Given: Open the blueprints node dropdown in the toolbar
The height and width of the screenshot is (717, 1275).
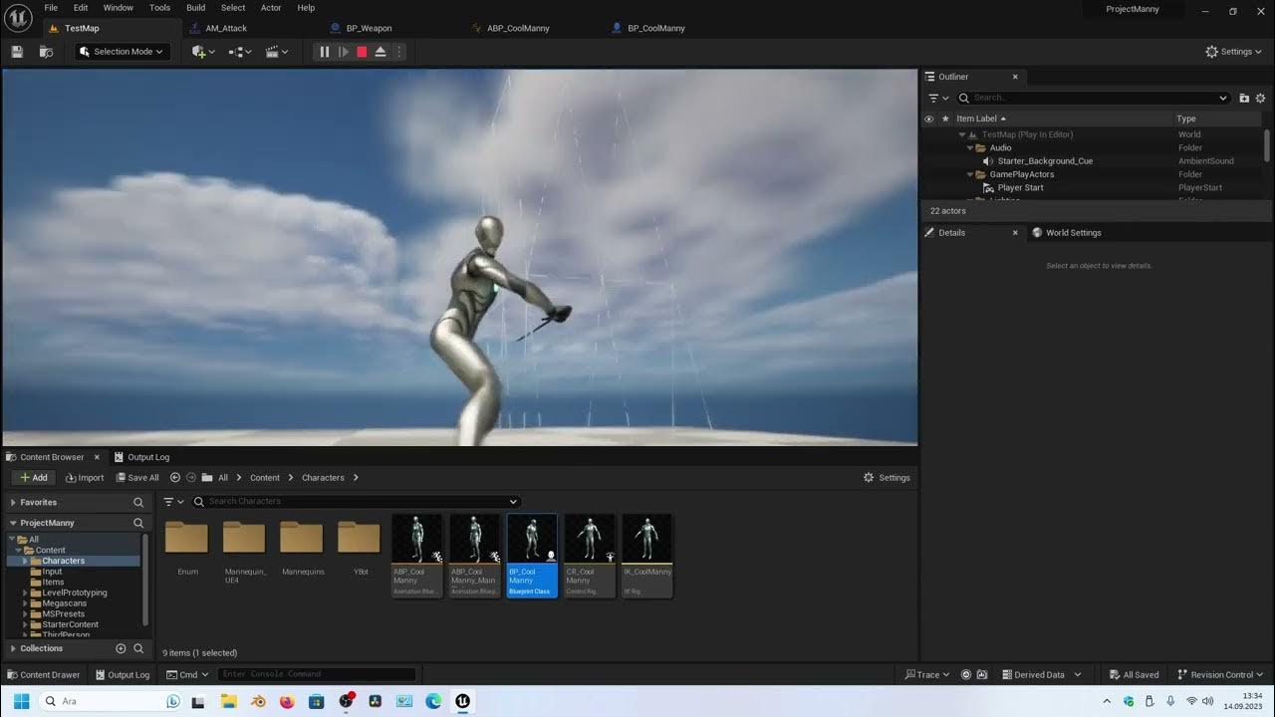Looking at the screenshot, I should 240,52.
